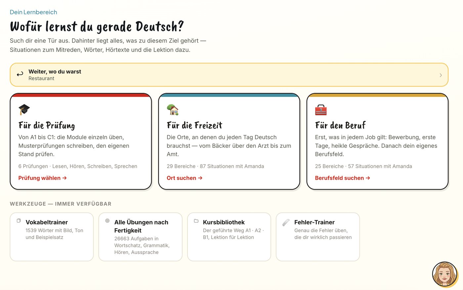Click 'Wofür lernst du gerade Deutsch?' title

tap(97, 27)
